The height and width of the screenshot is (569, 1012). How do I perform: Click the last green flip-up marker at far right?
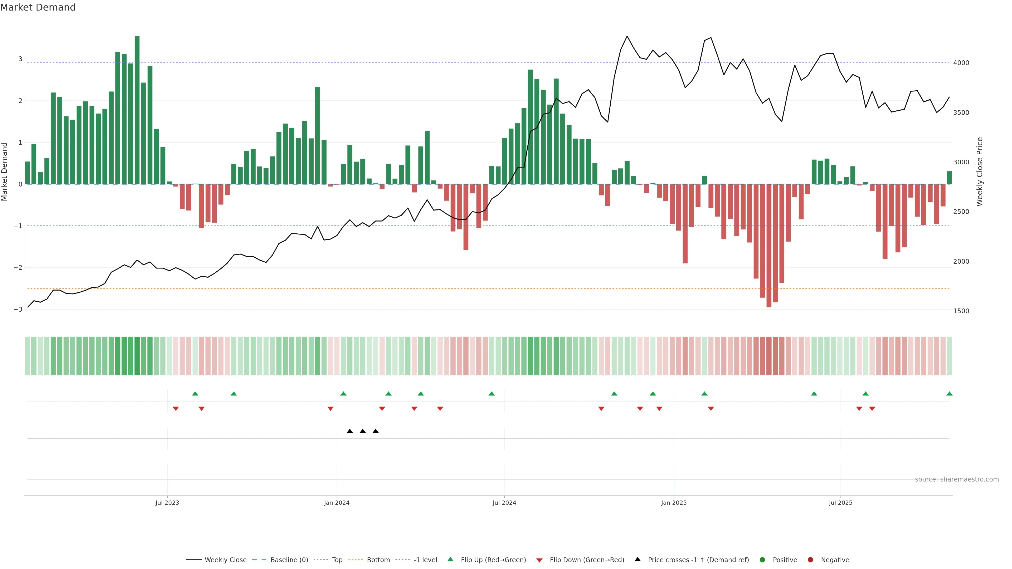pos(949,394)
